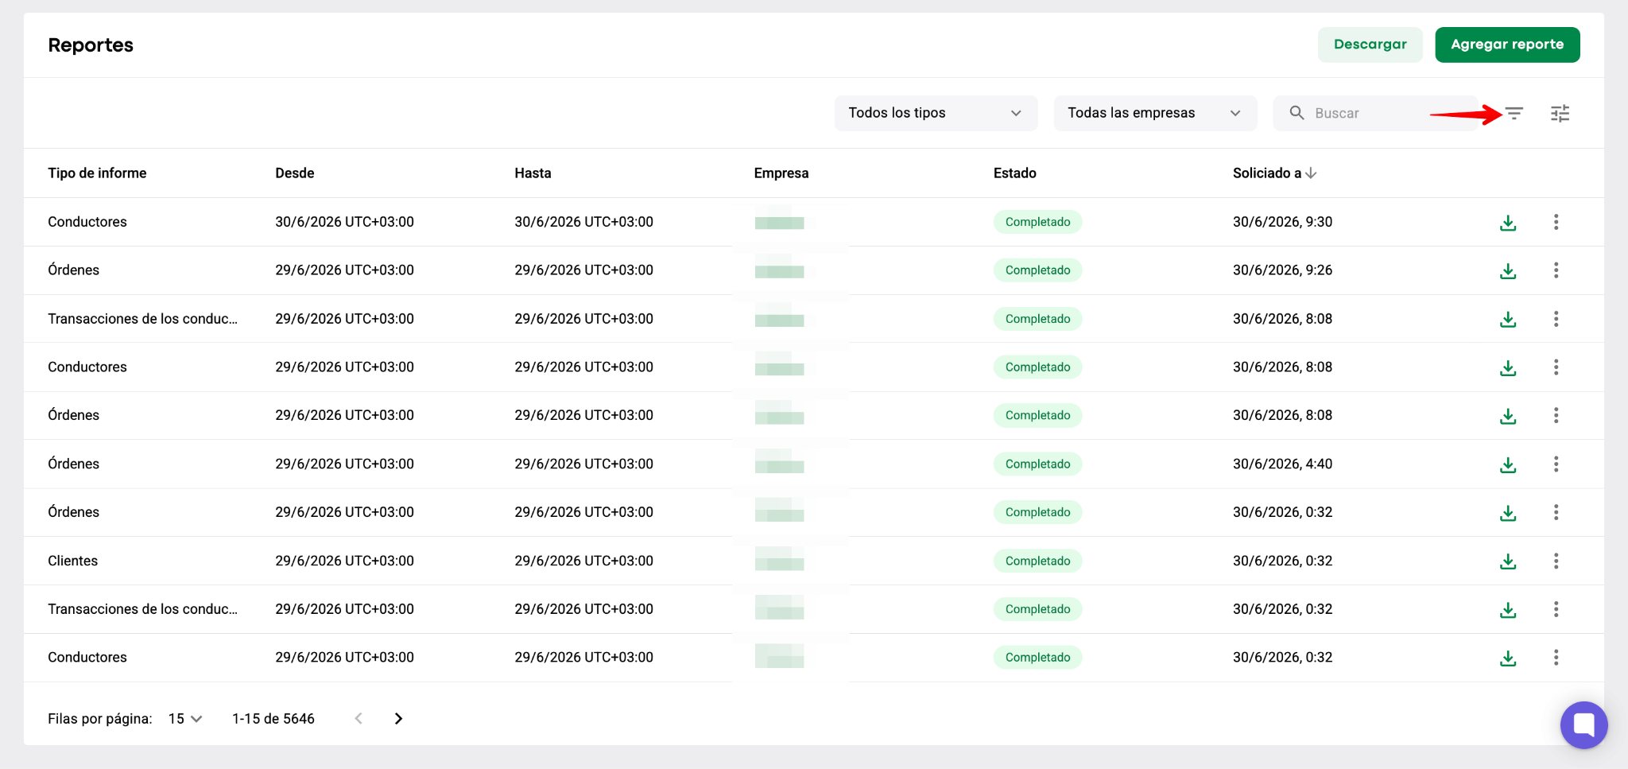Open more options for Clientes 0:32 row

[1556, 561]
